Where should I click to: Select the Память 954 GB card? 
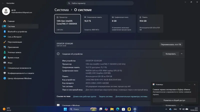150,23
